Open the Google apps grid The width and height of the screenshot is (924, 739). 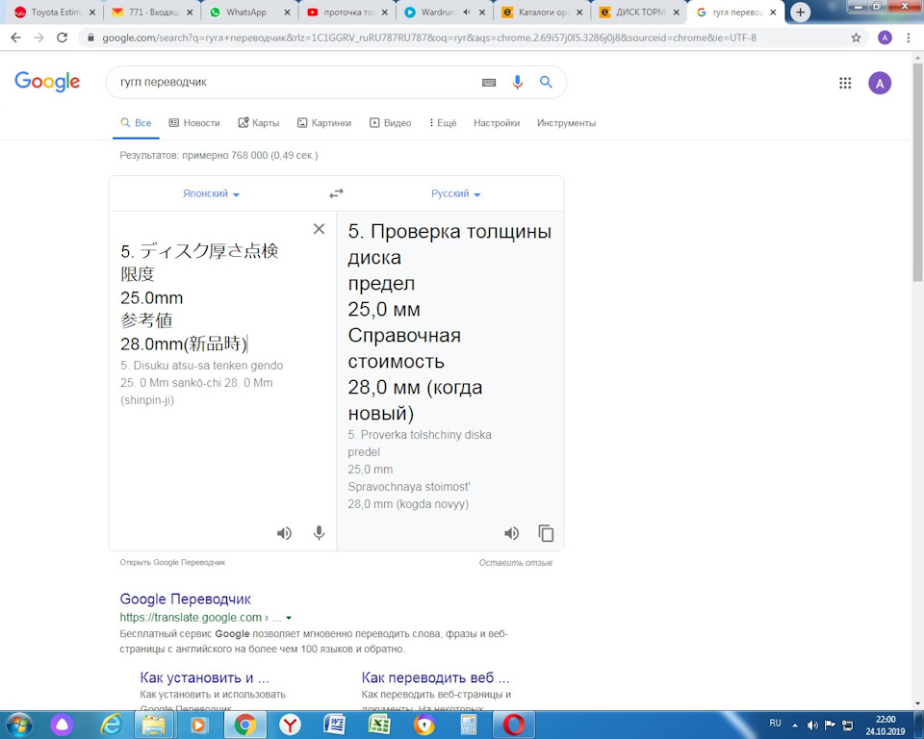point(845,83)
